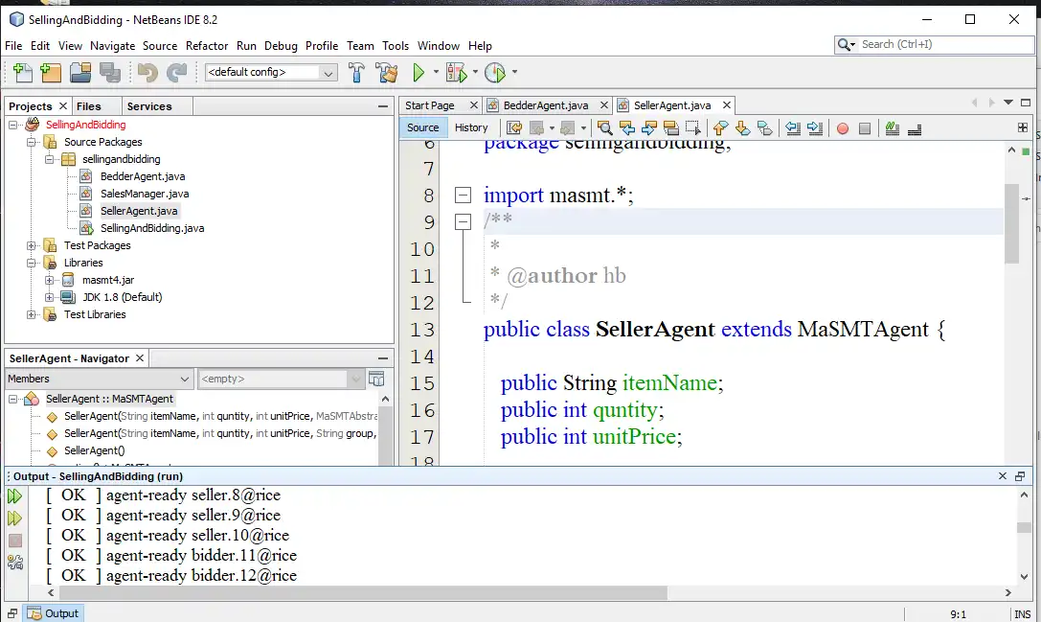Screen dimensions: 1041x622
Task: Click Find Selection magnifier icon
Action: coord(604,128)
